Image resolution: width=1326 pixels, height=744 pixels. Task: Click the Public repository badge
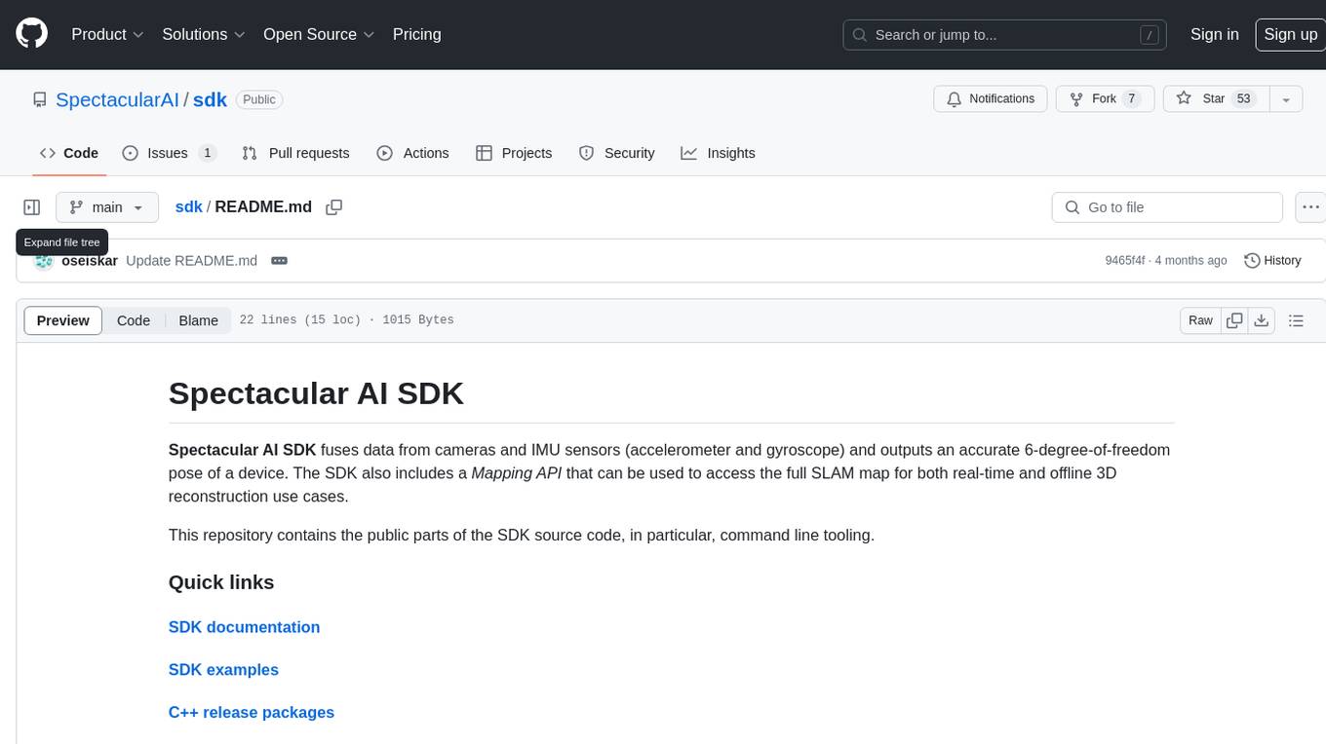pyautogui.click(x=259, y=99)
